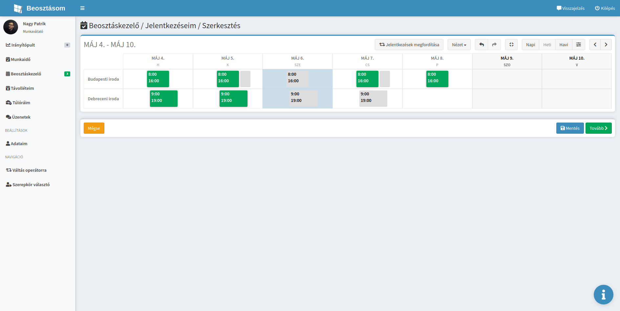This screenshot has height=311, width=620.
Task: Go to next week with right chevron
Action: (x=606, y=45)
